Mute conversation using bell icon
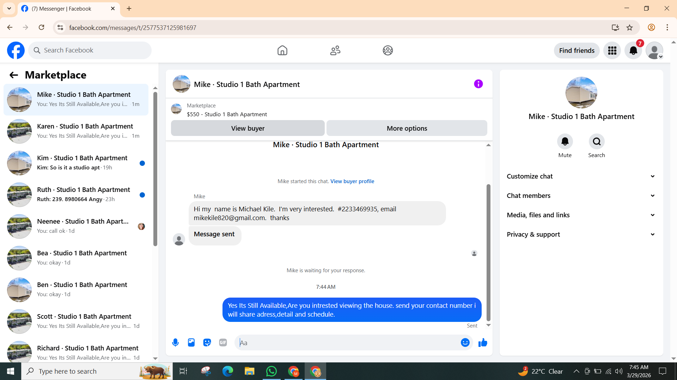 tap(565, 141)
